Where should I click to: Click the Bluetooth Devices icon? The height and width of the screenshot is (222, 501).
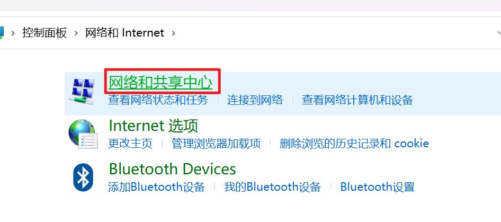pos(83,177)
